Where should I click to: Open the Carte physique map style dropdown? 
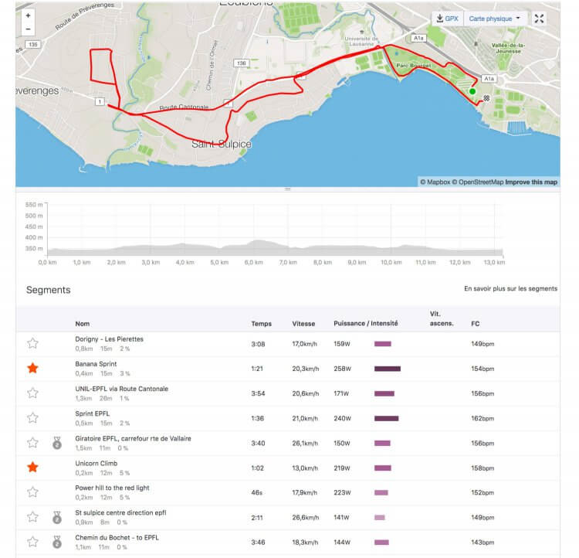[x=496, y=18]
